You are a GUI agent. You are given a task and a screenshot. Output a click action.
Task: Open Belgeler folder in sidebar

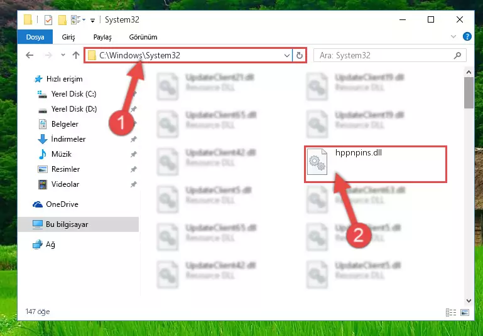[x=58, y=124]
